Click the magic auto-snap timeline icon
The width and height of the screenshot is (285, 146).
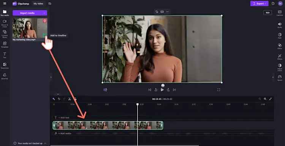pos(54,99)
